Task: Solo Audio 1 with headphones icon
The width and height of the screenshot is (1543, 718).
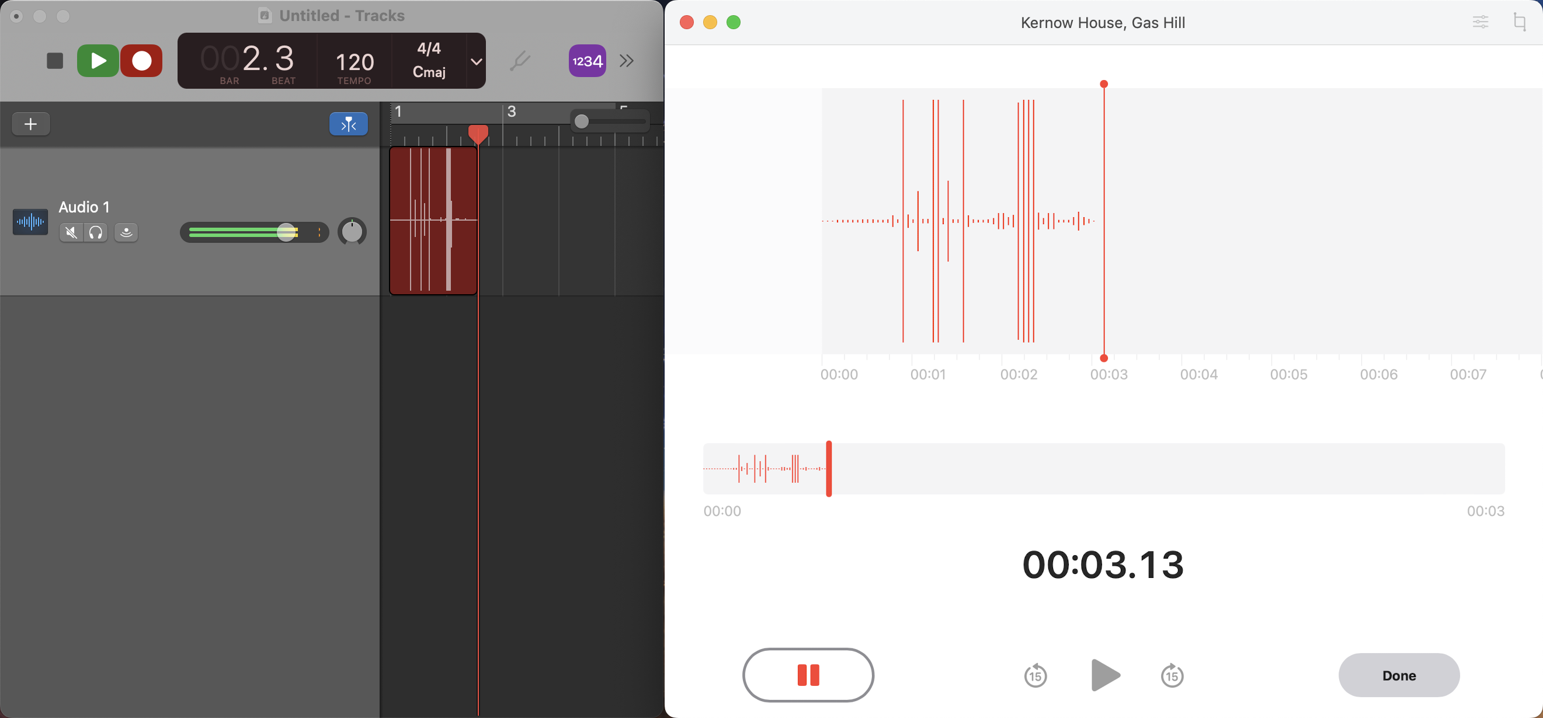Action: click(x=95, y=232)
